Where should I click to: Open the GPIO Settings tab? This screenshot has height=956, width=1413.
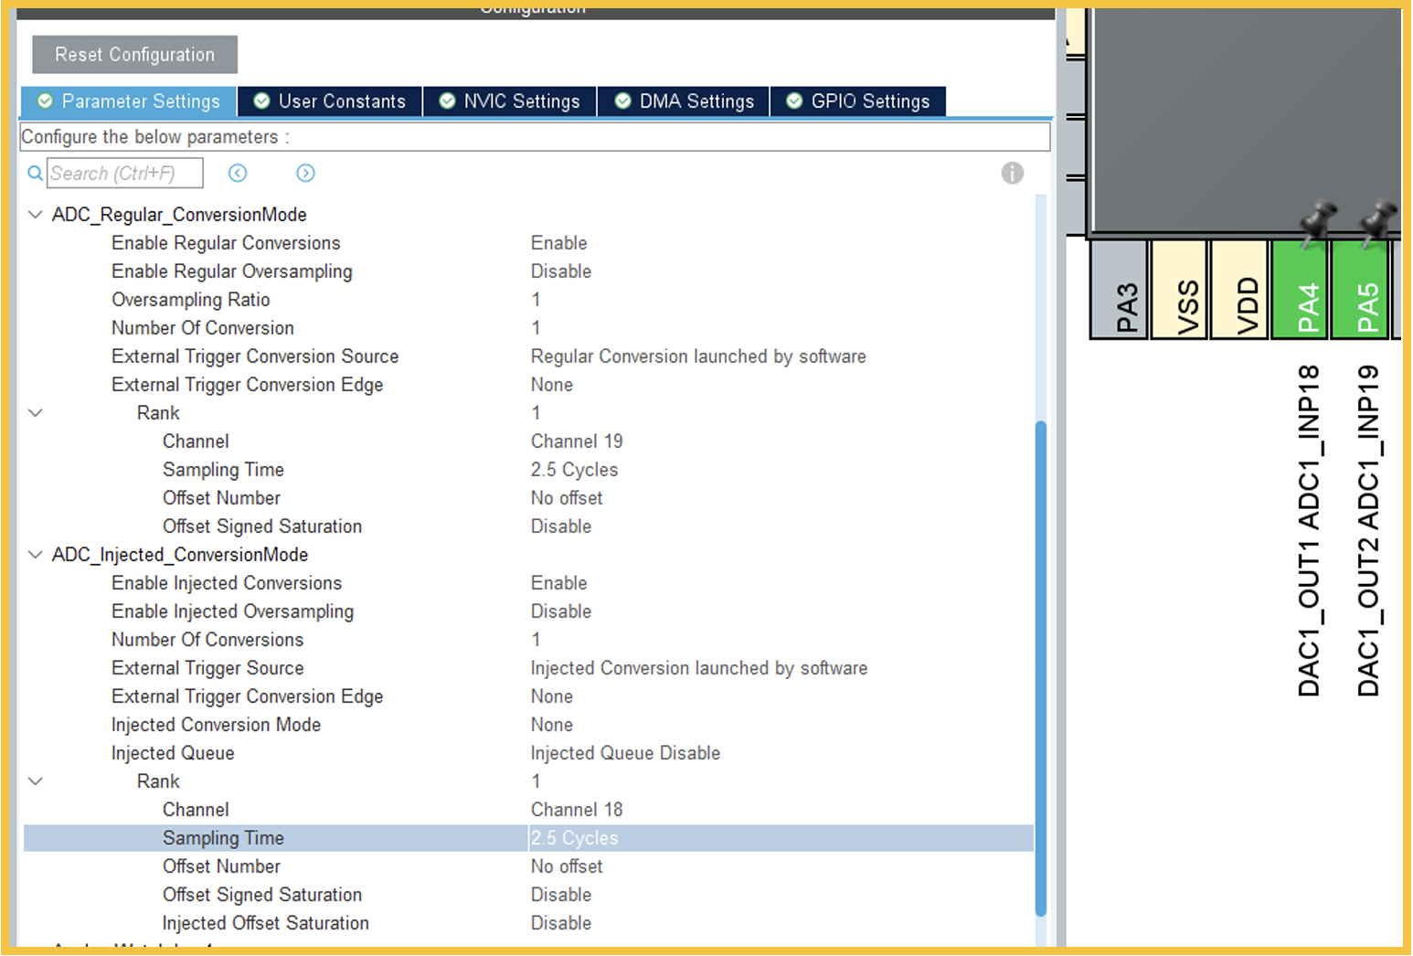click(x=858, y=101)
